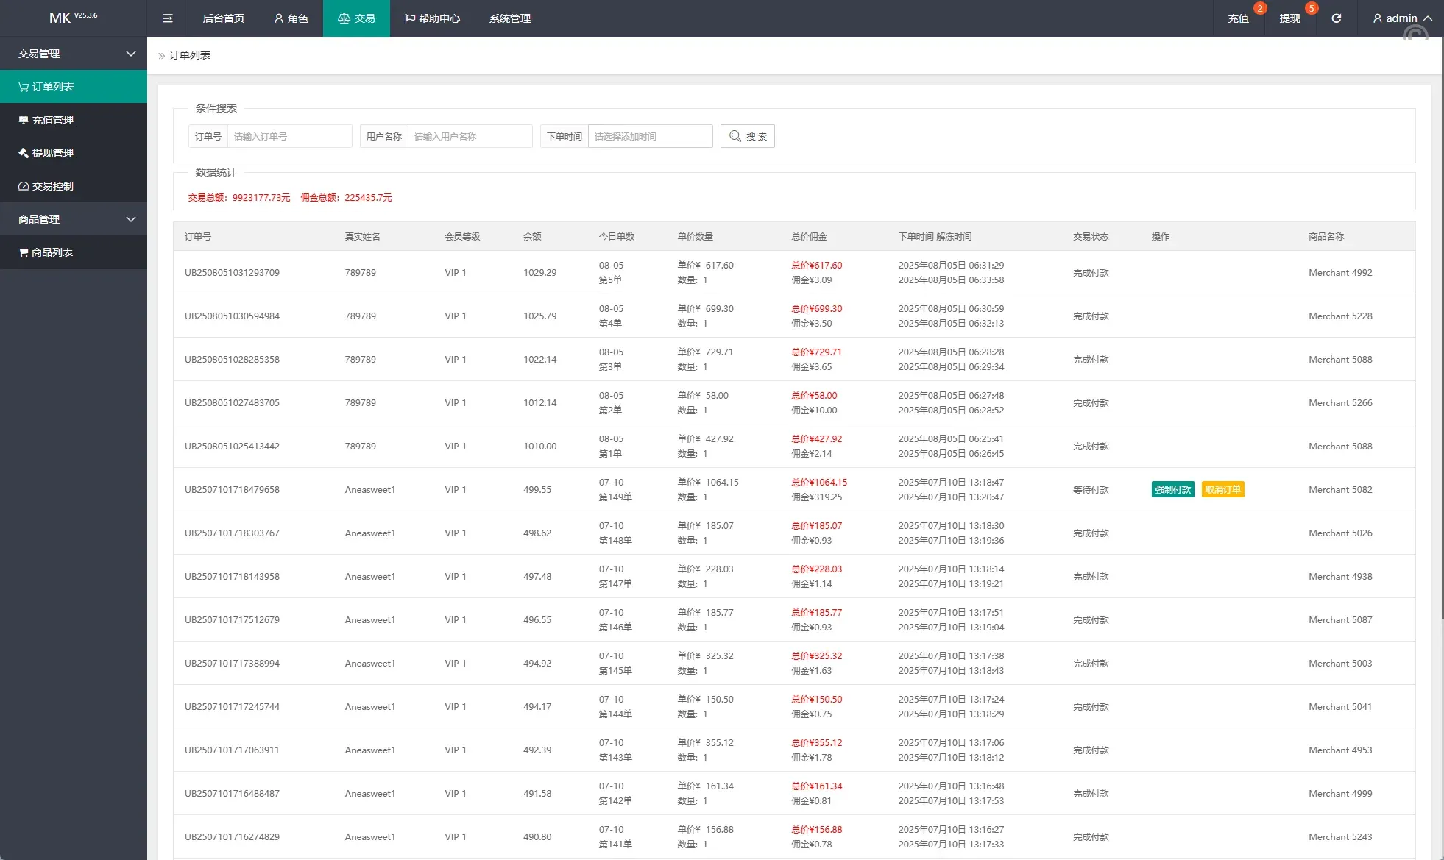
Task: Open 帮助中心 top menu
Action: tap(432, 18)
